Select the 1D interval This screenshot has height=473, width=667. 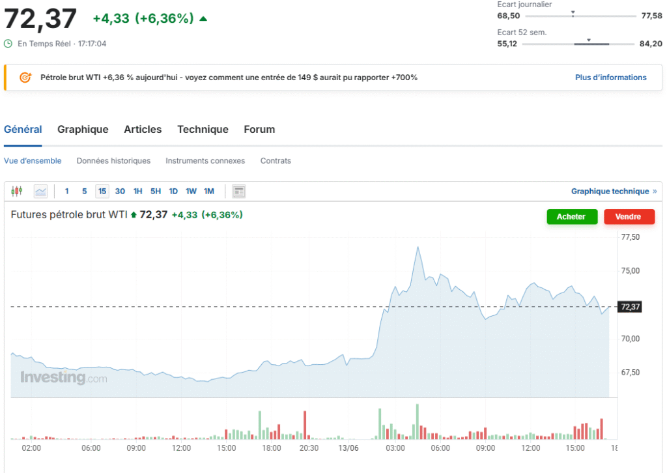173,192
